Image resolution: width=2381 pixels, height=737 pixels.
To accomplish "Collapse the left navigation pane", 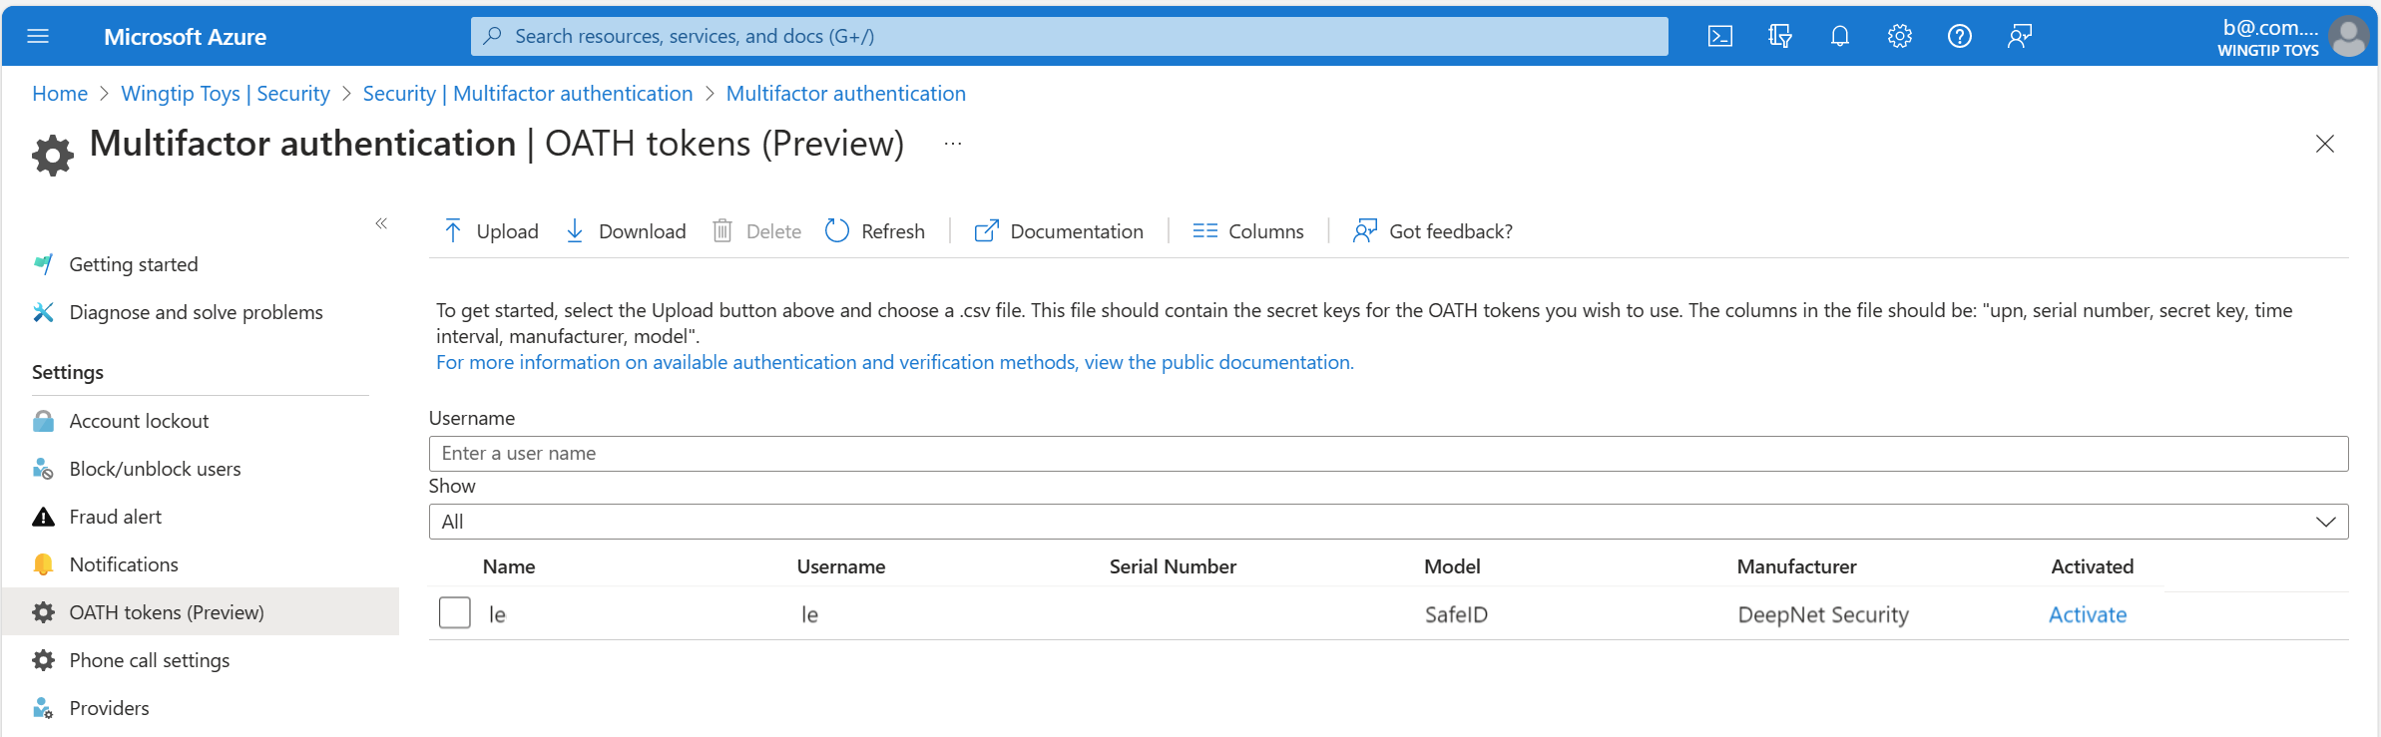I will pyautogui.click(x=381, y=223).
